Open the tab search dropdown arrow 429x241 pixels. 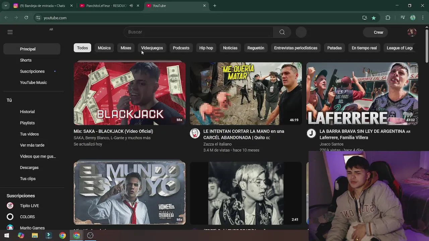(6, 6)
